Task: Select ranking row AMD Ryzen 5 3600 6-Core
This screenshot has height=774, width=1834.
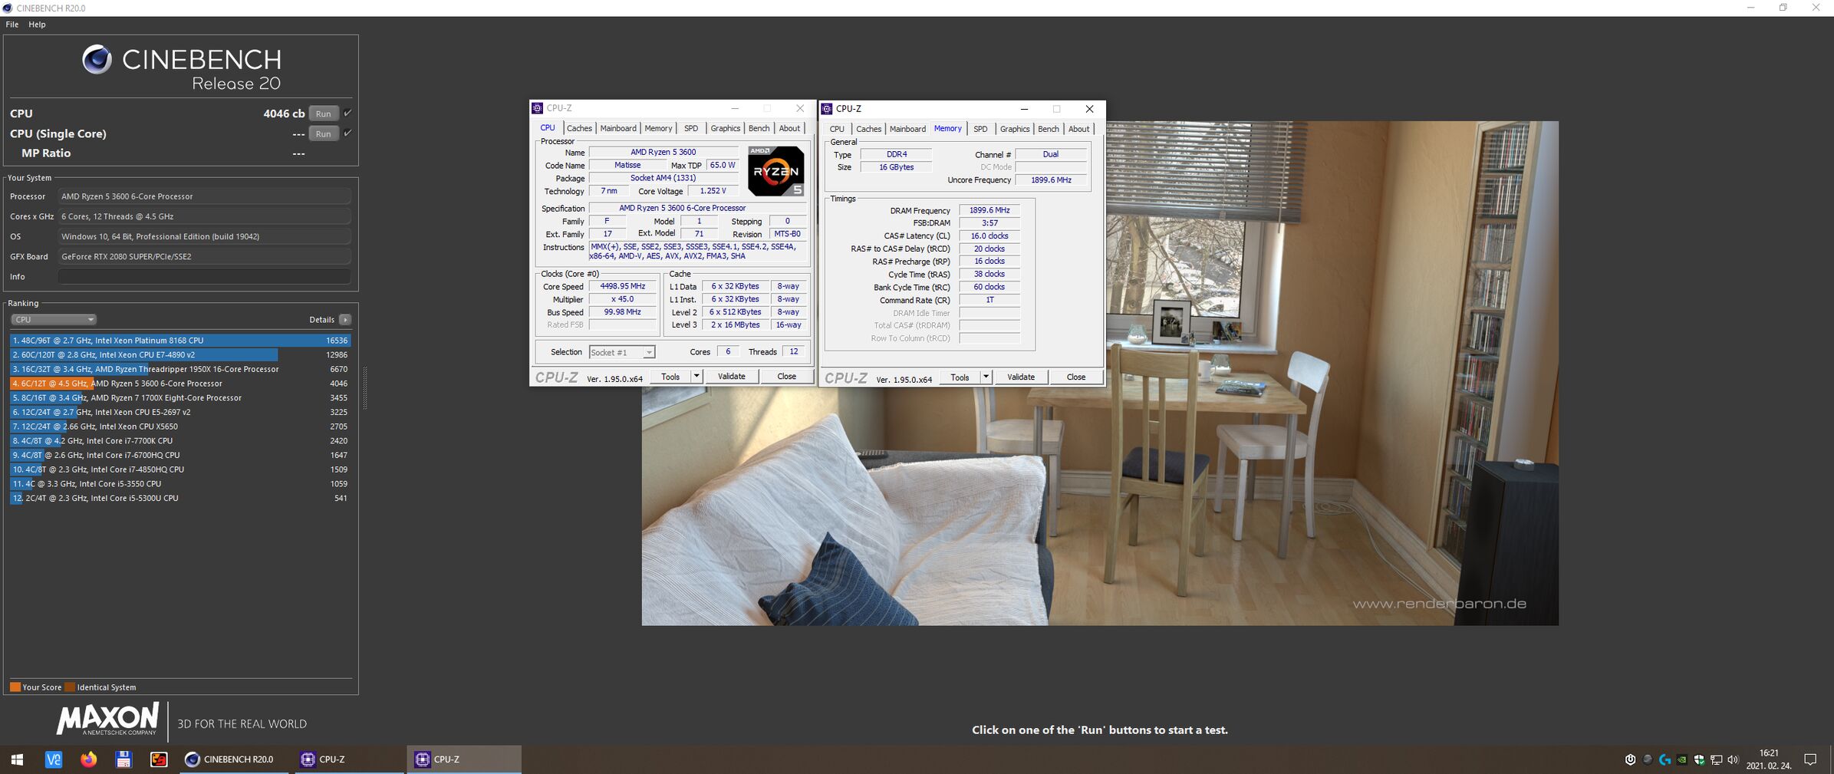Action: (180, 384)
